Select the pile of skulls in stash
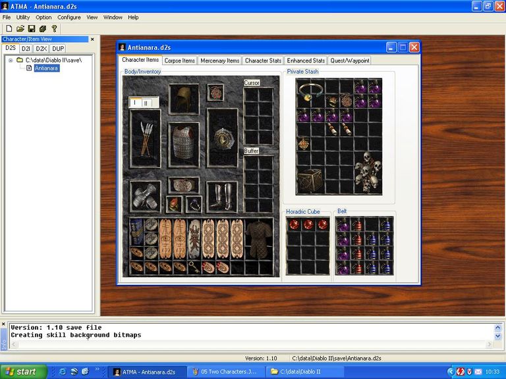The height and width of the screenshot is (379, 506). 368,173
